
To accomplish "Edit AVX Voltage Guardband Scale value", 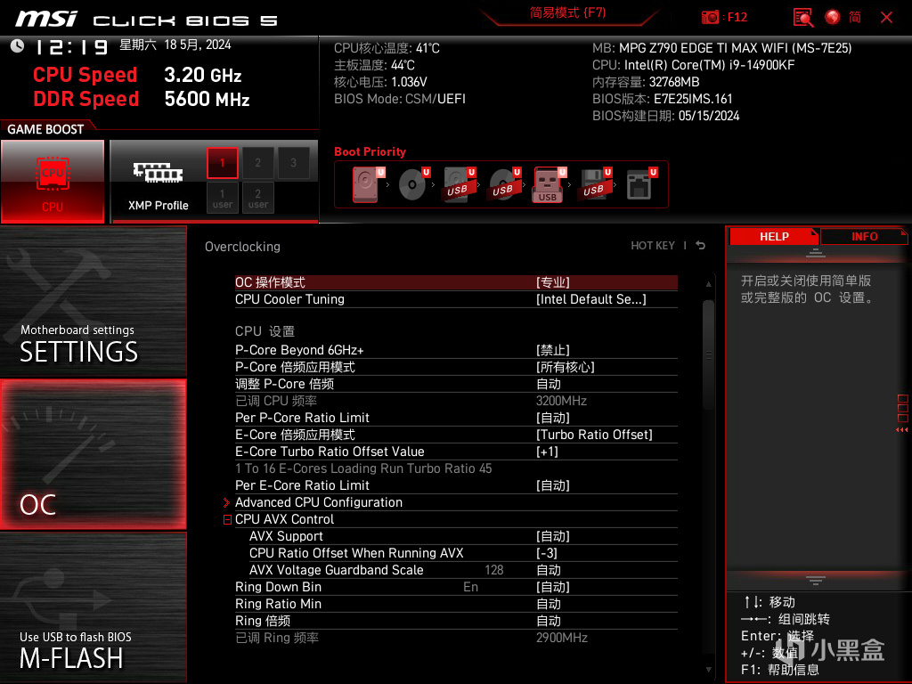I will click(x=549, y=570).
